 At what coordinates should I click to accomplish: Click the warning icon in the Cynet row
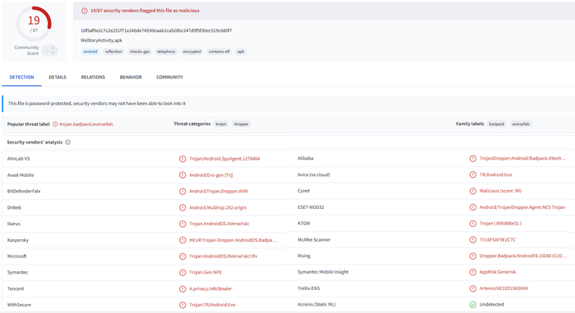coord(473,191)
